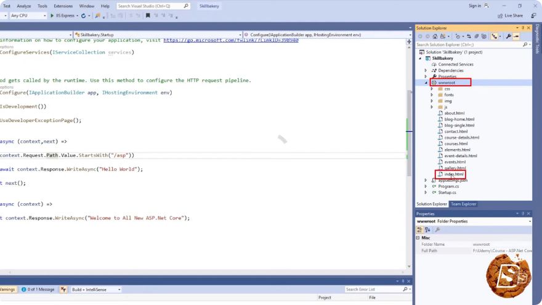Viewport: 542px width, 305px height.
Task: Click the Live Share button label
Action: click(514, 15)
